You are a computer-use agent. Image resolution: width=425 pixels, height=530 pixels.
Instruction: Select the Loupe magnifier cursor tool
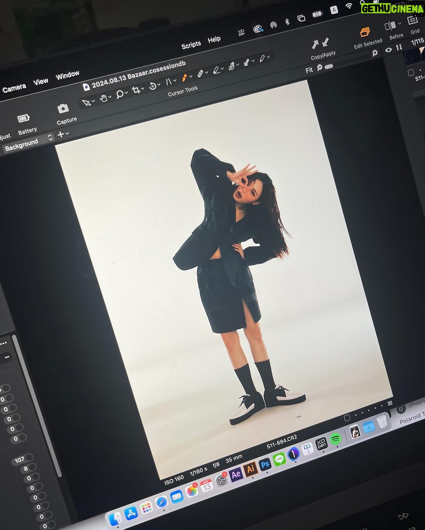pos(120,94)
